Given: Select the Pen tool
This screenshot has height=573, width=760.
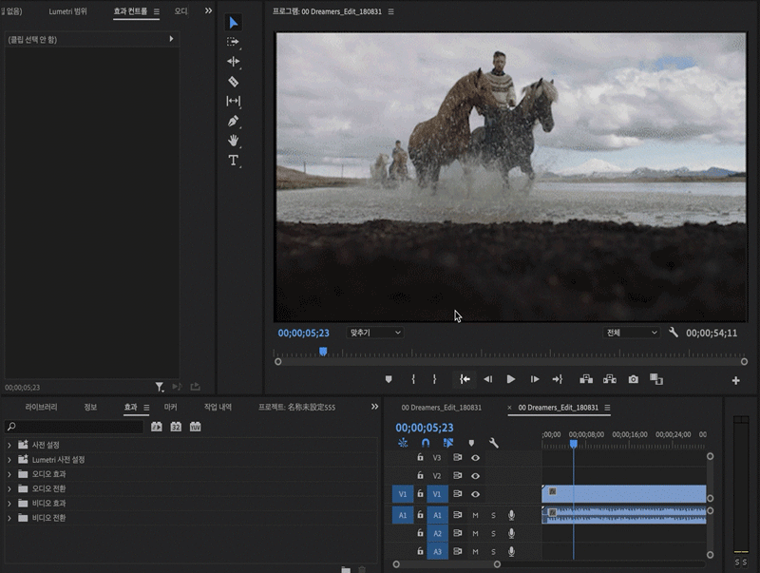Looking at the screenshot, I should click(234, 122).
